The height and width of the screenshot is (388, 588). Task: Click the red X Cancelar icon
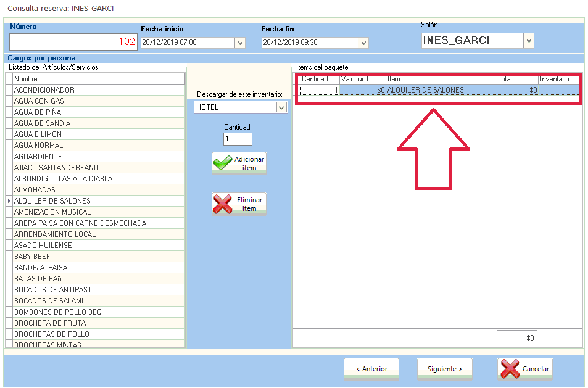coord(510,369)
